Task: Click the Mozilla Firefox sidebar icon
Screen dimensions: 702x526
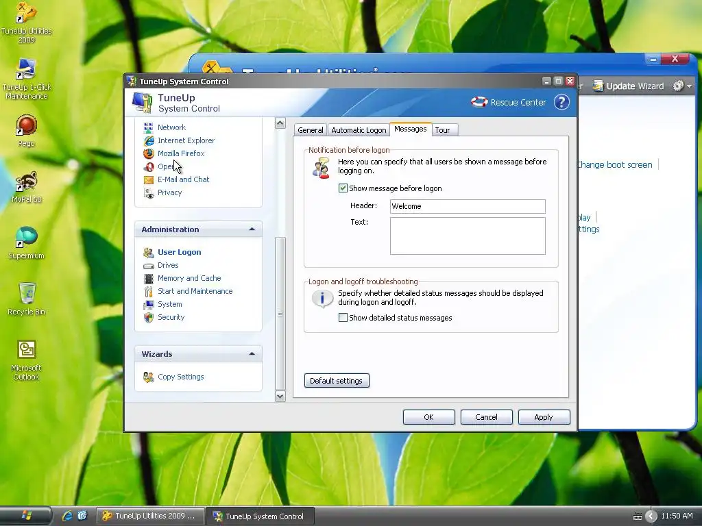Action: click(149, 153)
